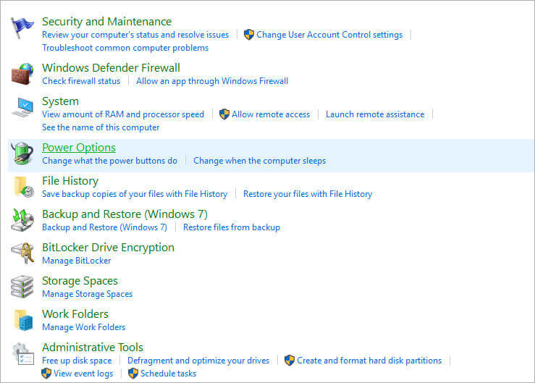
Task: Click shield icon beside View event logs
Action: (x=46, y=373)
